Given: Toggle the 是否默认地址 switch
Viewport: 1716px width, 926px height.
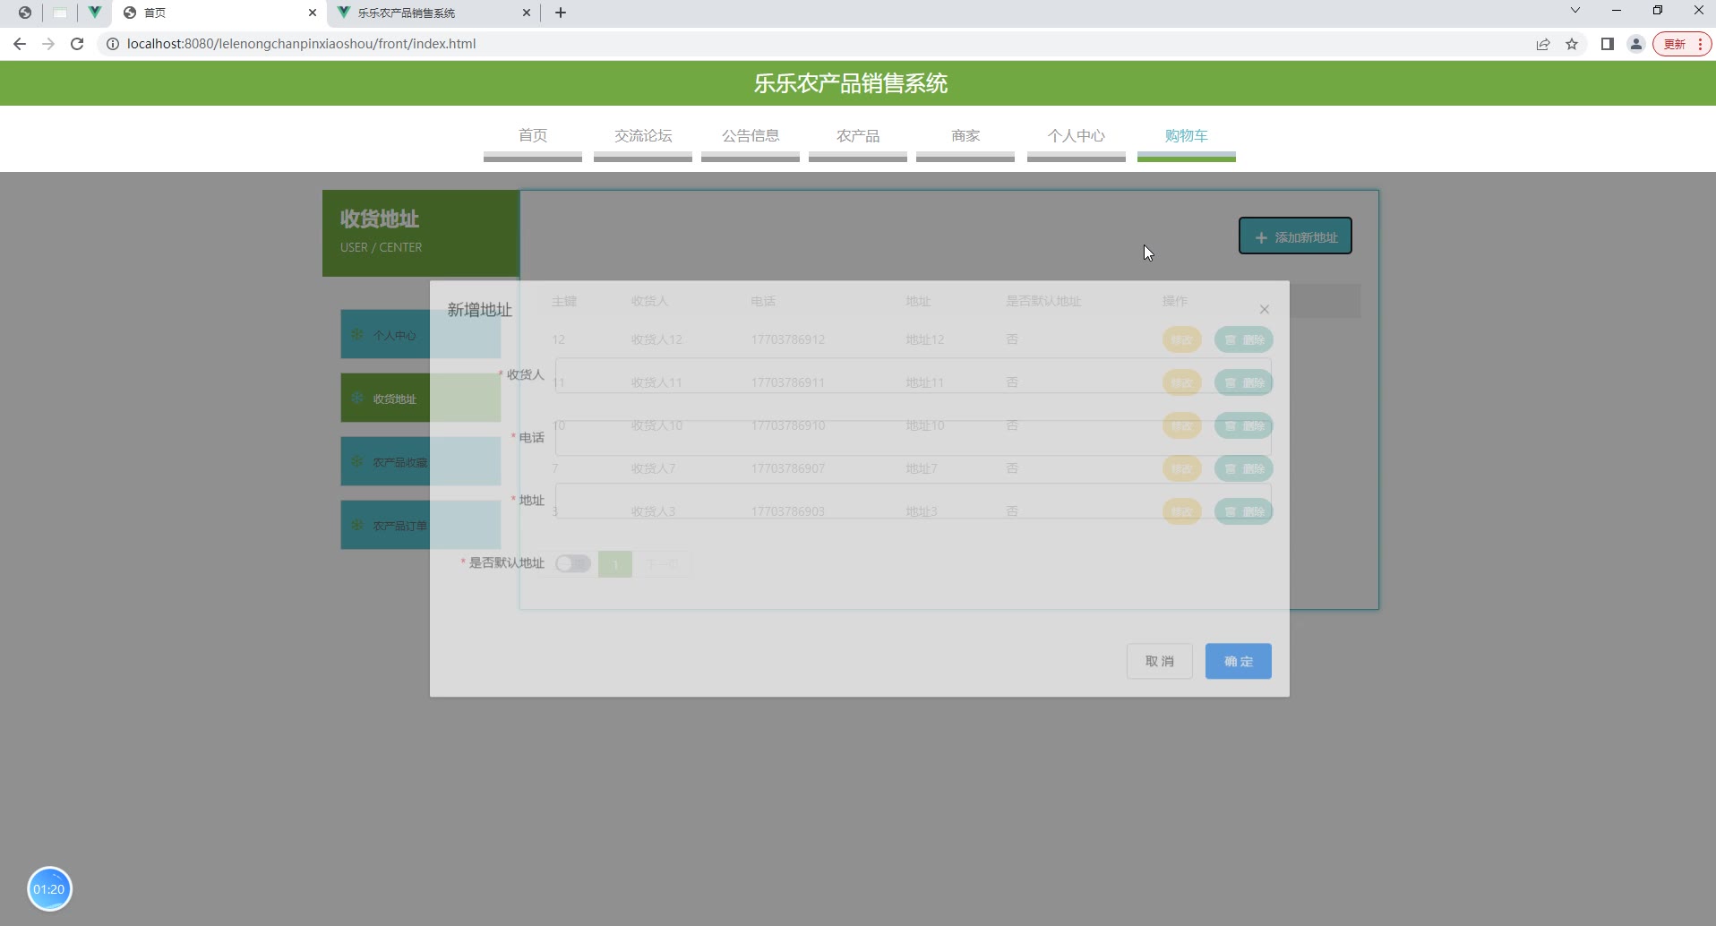Looking at the screenshot, I should point(573,563).
